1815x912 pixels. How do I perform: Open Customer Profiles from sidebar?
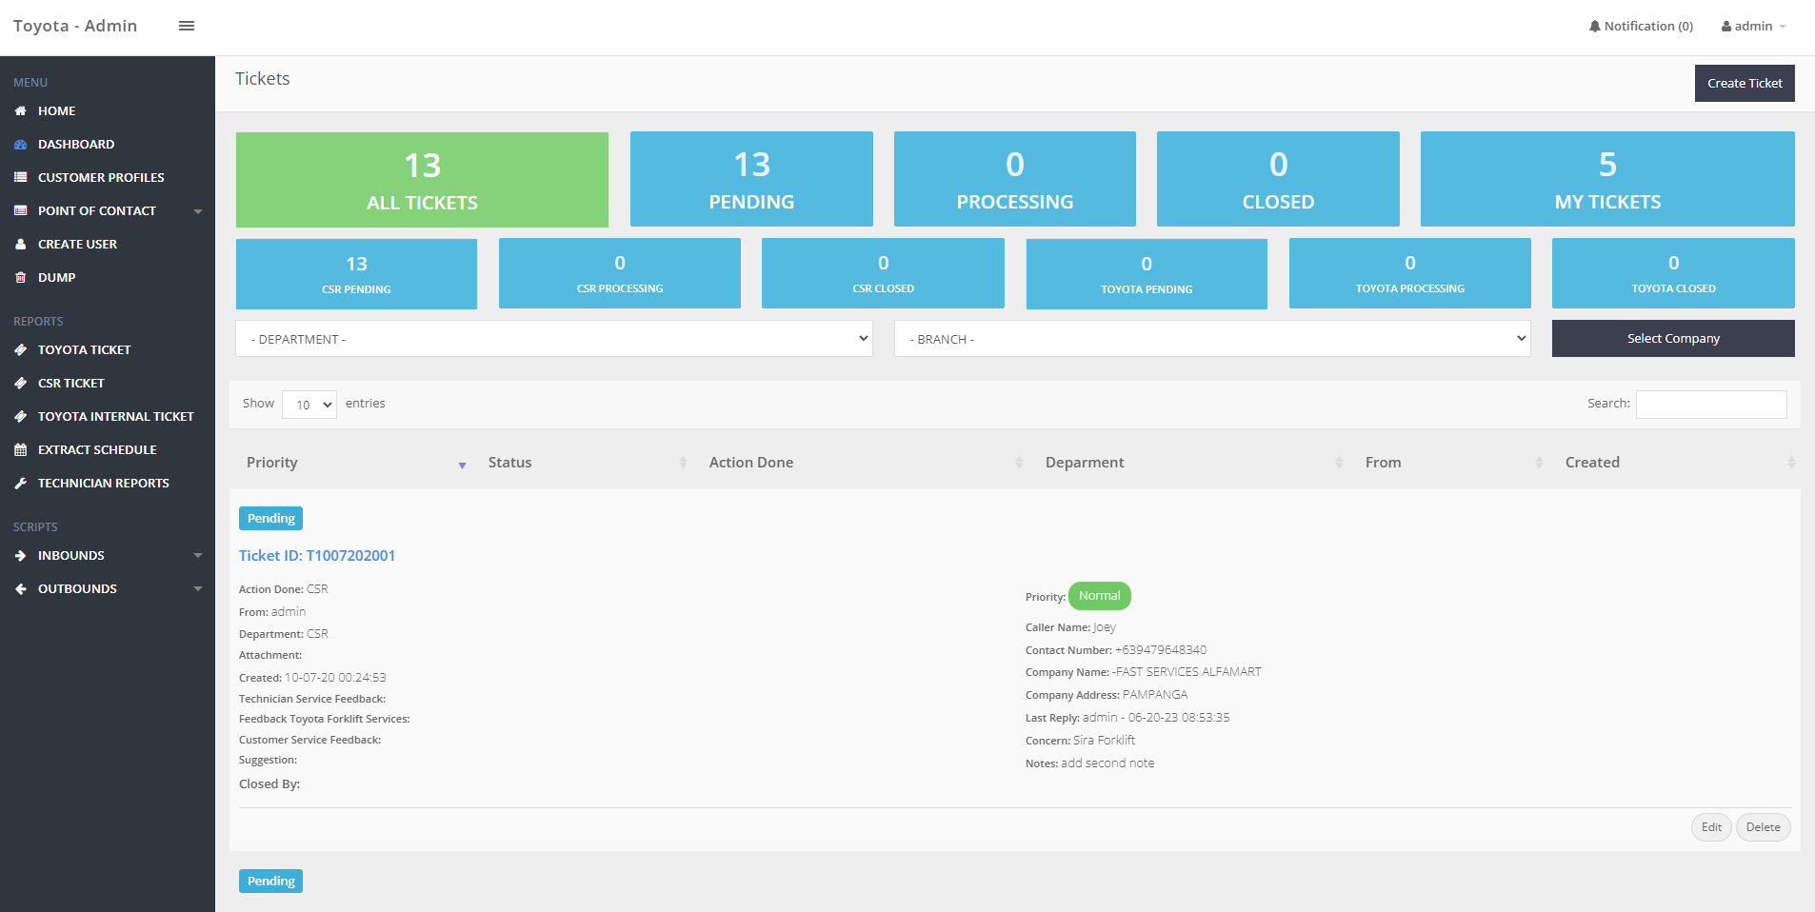click(100, 178)
